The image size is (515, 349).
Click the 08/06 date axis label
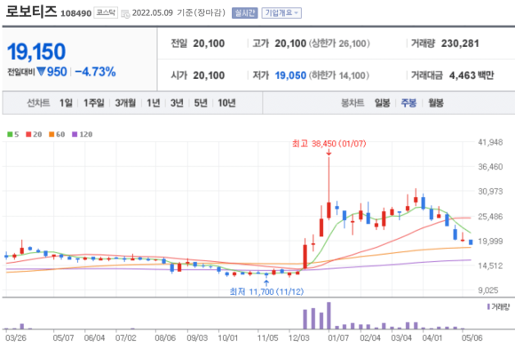(x=165, y=337)
